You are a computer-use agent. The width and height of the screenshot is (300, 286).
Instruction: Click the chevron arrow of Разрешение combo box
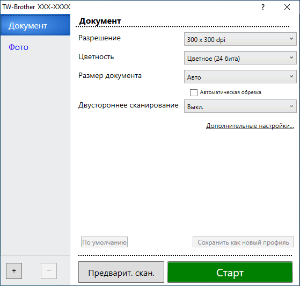click(x=291, y=39)
